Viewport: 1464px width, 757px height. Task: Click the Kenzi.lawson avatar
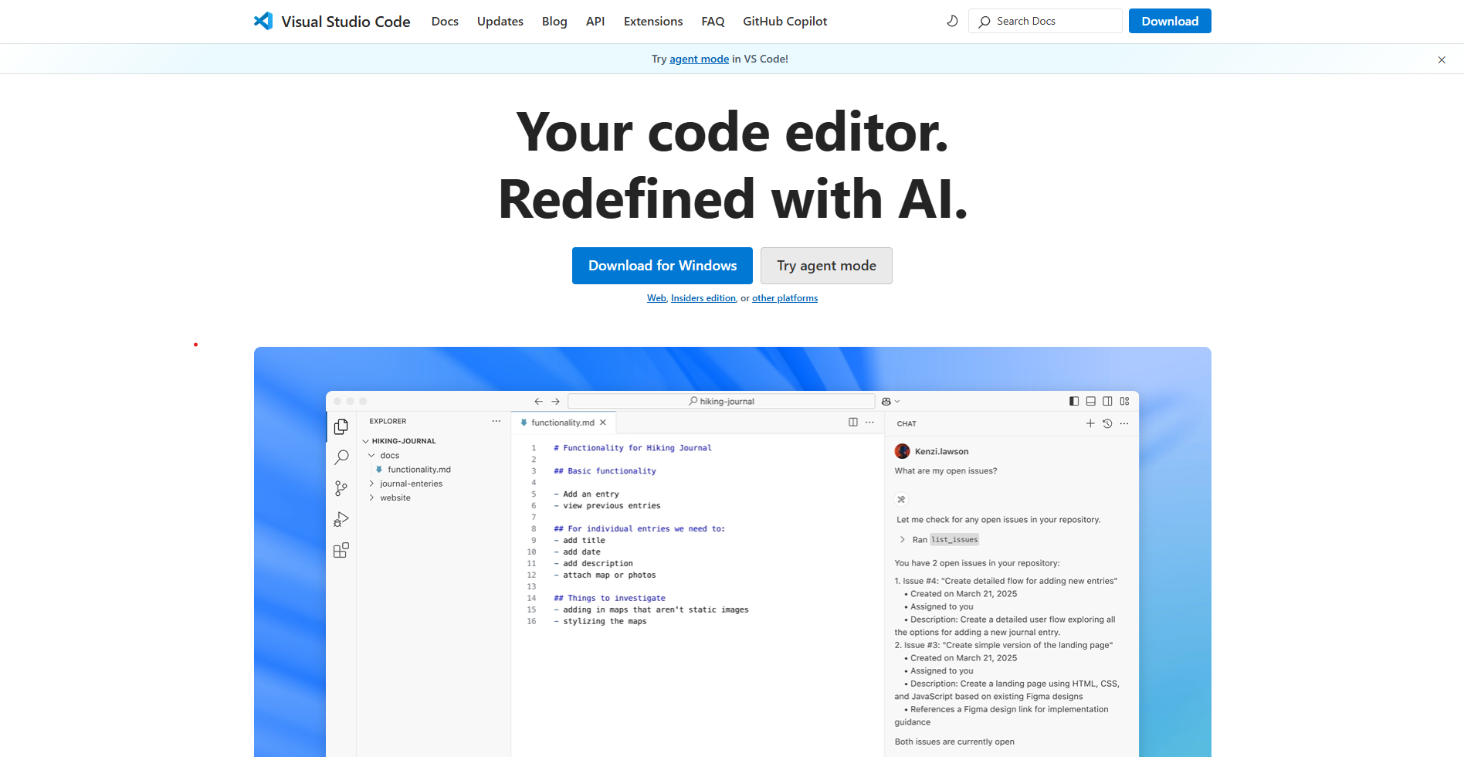(902, 451)
